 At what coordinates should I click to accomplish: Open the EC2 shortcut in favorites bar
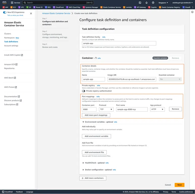click(13, 7)
